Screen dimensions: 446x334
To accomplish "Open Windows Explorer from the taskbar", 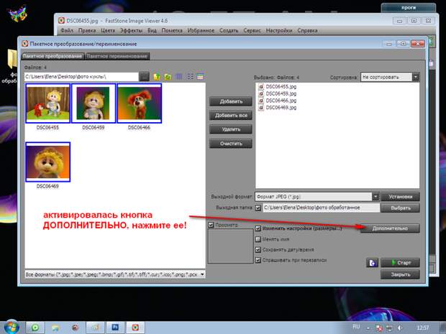I will tap(55, 328).
